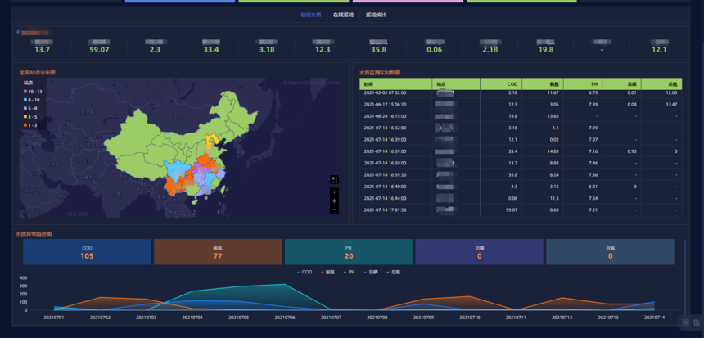
Task: Toggle 氨氮 series in chart legend
Action: [327, 272]
